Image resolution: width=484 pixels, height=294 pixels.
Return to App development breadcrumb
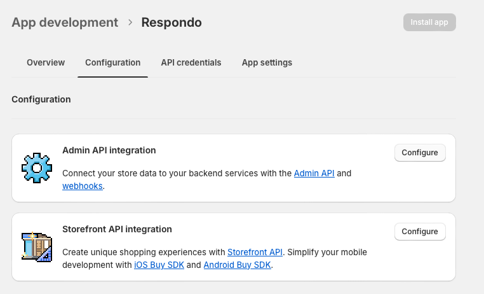pyautogui.click(x=65, y=22)
